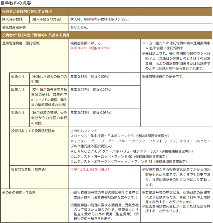
Task: Select the さわかみファンド fund name
Action: coord(84,131)
